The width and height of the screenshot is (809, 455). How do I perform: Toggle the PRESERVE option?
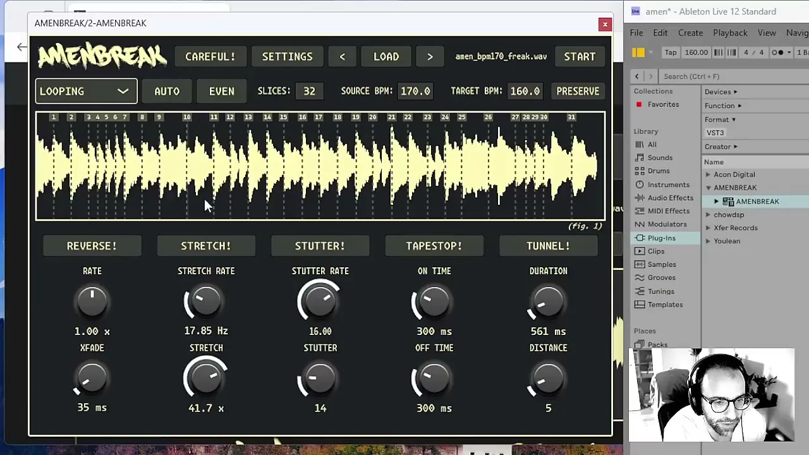(x=578, y=91)
